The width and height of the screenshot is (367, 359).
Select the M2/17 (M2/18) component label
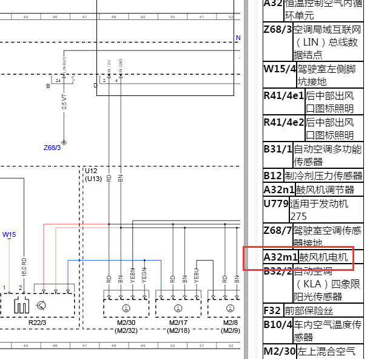pyautogui.click(x=178, y=327)
